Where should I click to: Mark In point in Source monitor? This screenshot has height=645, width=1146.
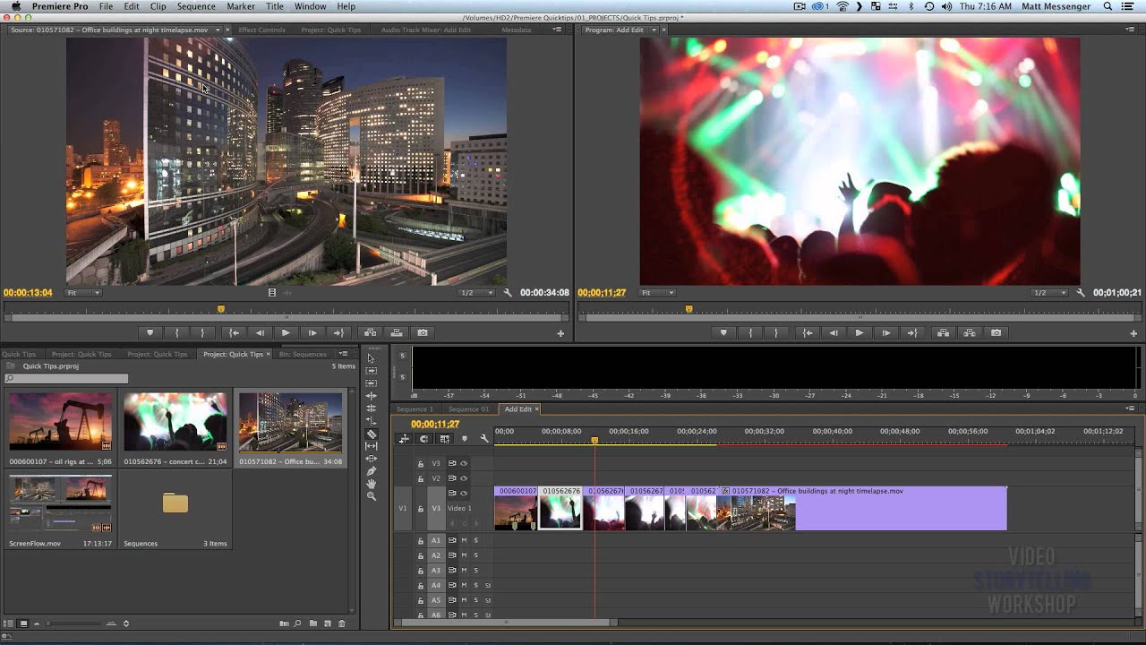(176, 332)
